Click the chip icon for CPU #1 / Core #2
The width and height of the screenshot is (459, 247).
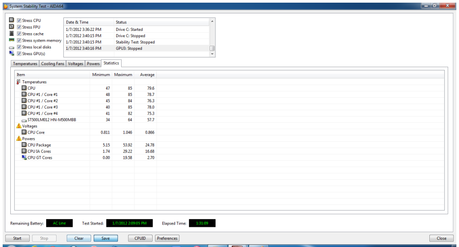tap(24, 100)
